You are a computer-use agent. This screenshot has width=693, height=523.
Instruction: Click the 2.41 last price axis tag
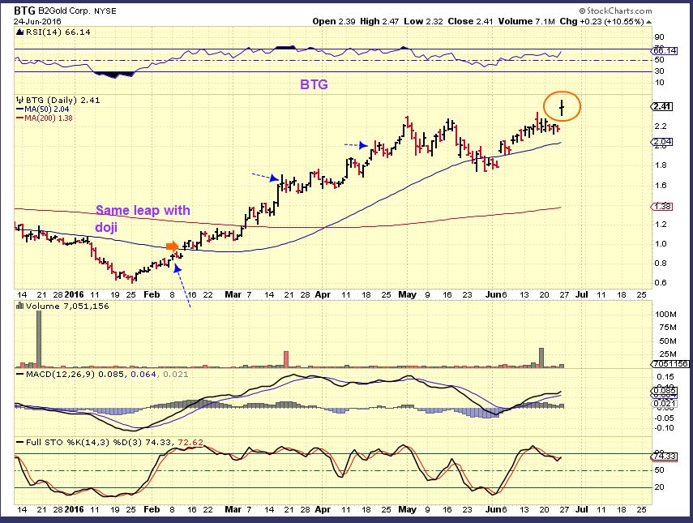pos(662,106)
